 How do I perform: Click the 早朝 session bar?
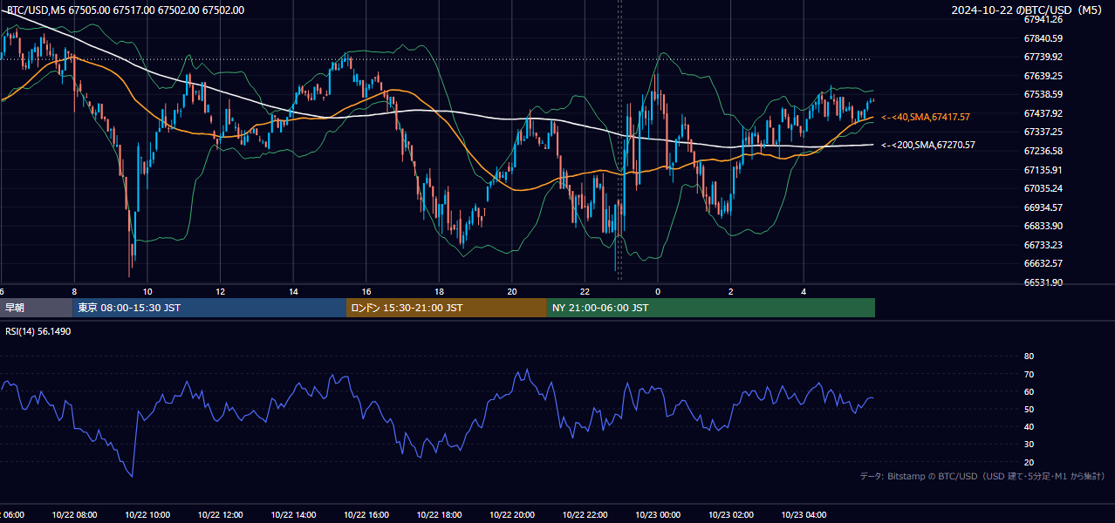coord(36,308)
